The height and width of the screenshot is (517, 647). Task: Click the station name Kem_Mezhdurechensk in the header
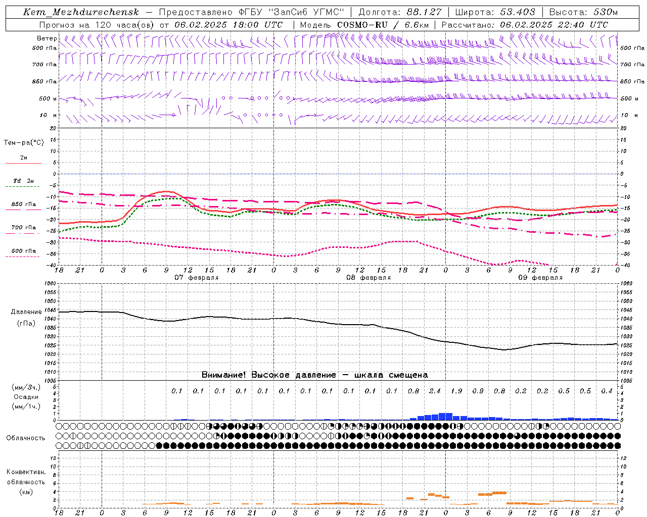pos(81,12)
